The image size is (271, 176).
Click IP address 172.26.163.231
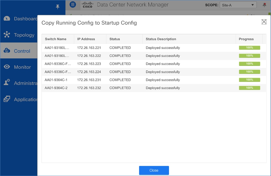[x=89, y=80]
